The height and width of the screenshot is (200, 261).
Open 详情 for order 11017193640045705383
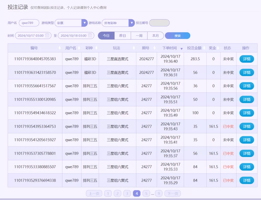pyautogui.click(x=247, y=59)
